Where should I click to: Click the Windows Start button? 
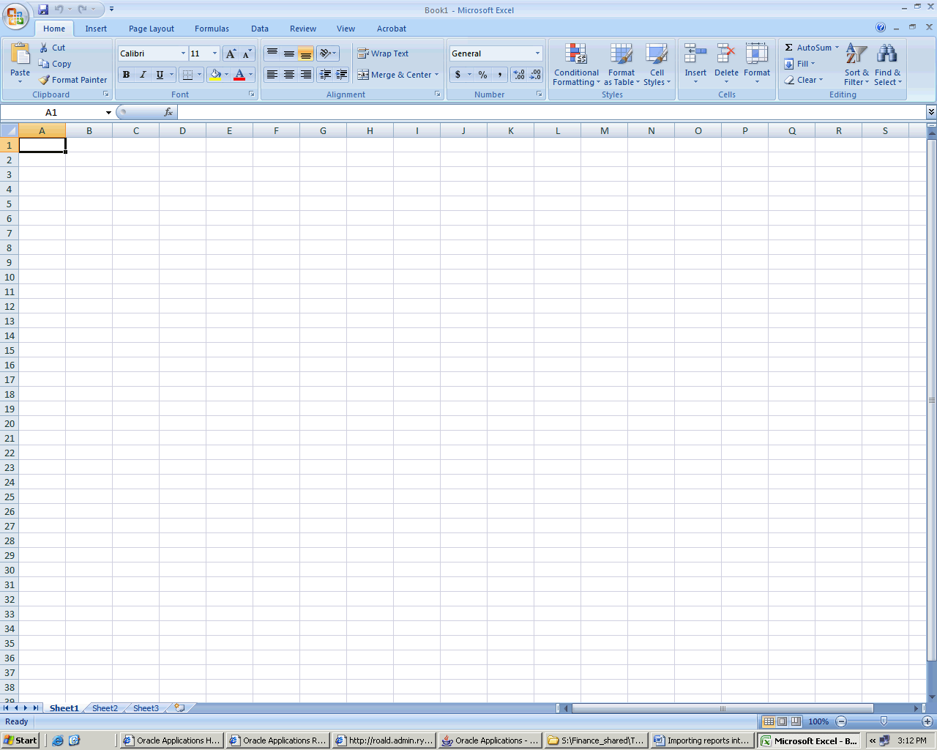20,740
